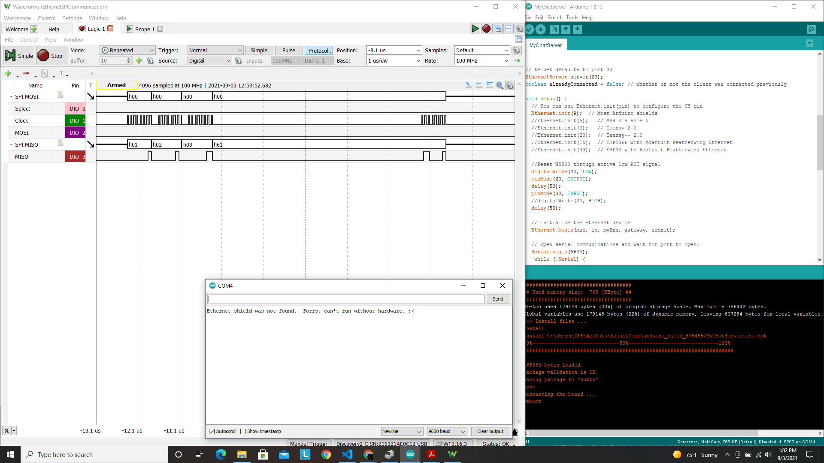The image size is (824, 463).
Task: Click the Single acquisition button
Action: tap(18, 56)
